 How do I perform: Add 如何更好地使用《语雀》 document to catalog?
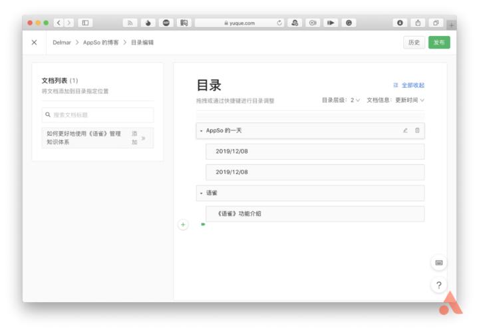[x=138, y=138]
